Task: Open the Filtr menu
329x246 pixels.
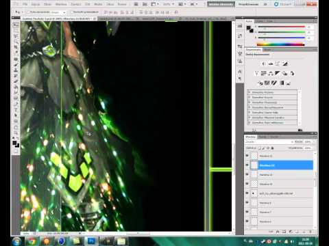Action: coord(87,4)
